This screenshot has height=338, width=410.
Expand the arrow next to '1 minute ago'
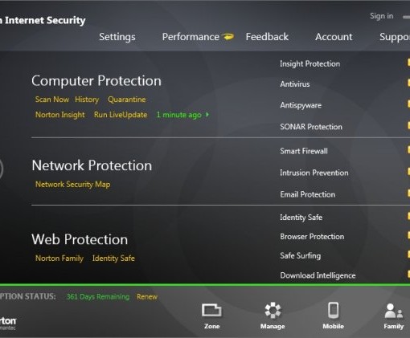point(207,115)
